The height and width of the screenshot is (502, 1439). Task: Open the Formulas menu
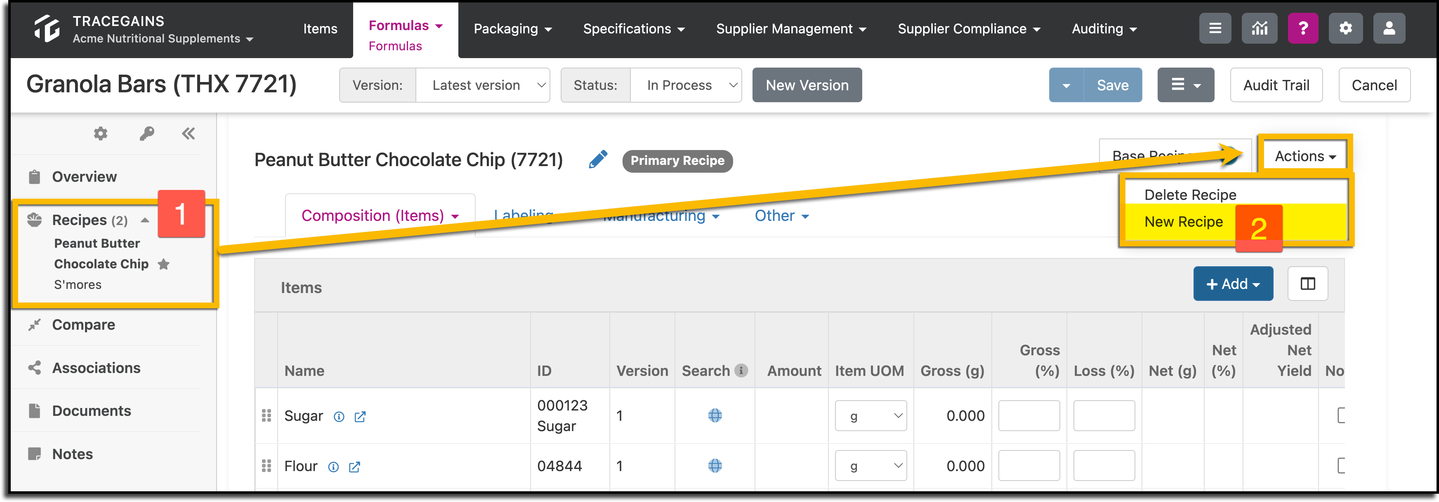pyautogui.click(x=405, y=26)
